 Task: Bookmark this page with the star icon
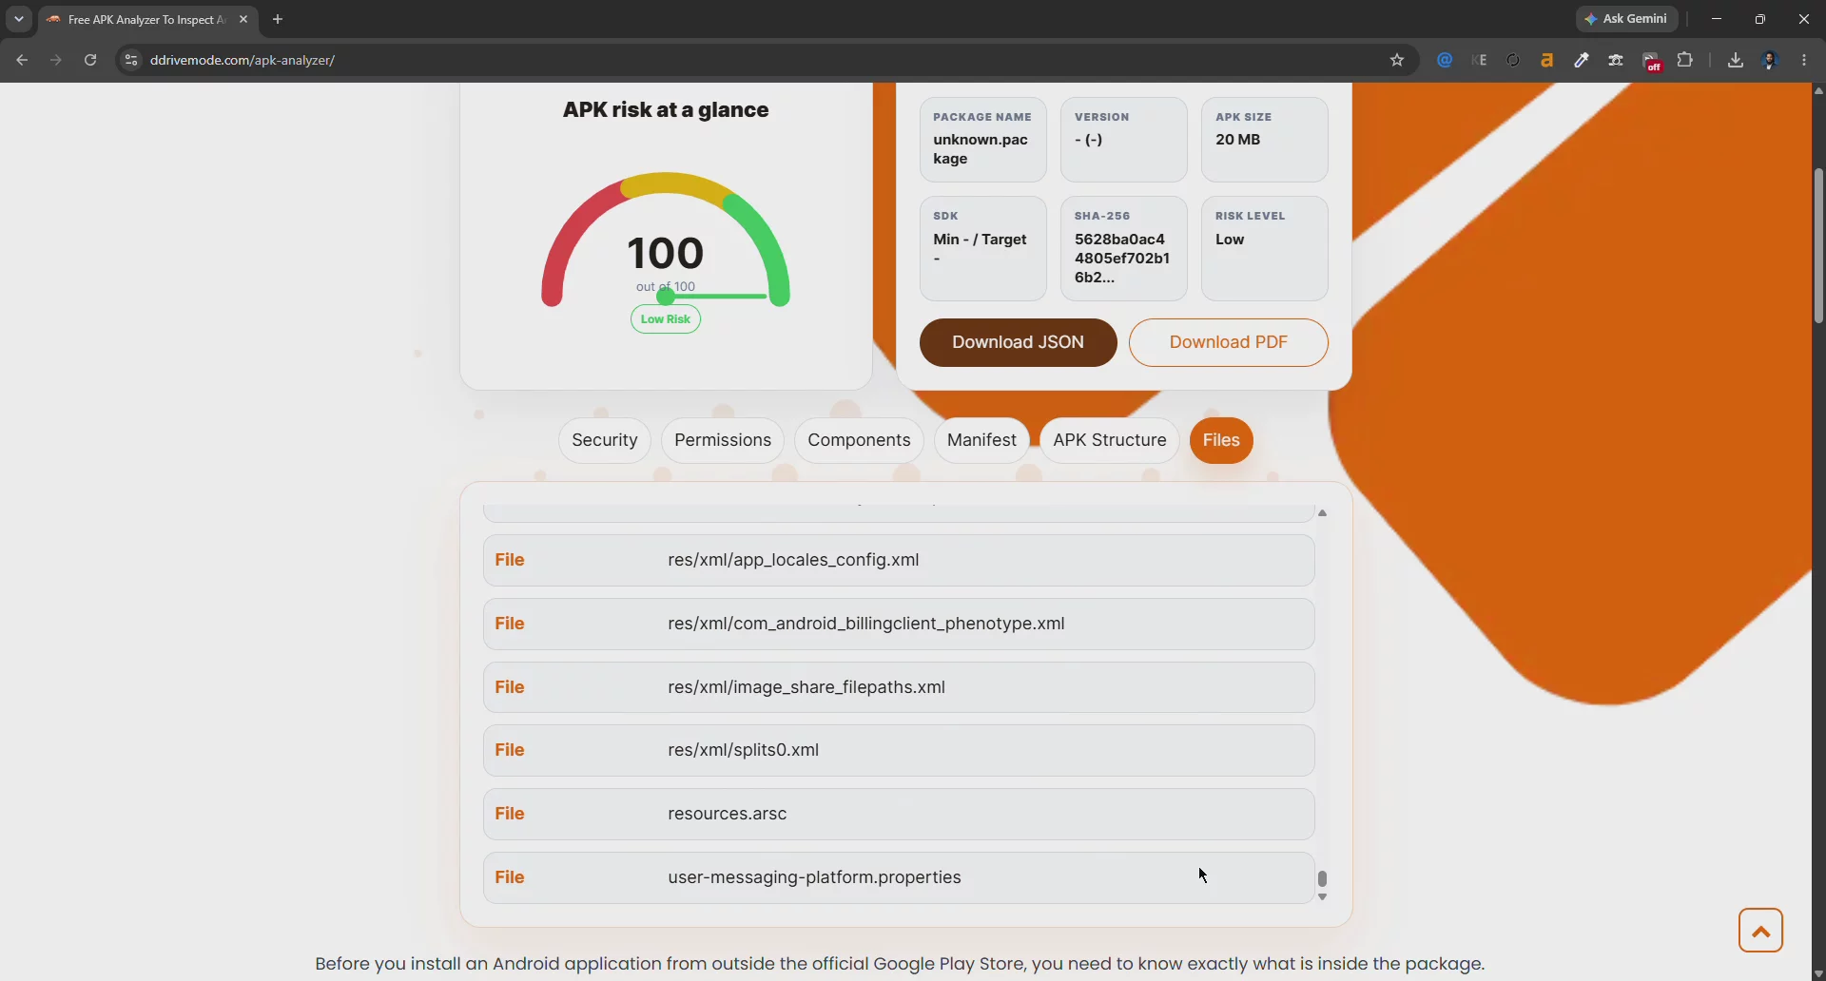point(1397,60)
